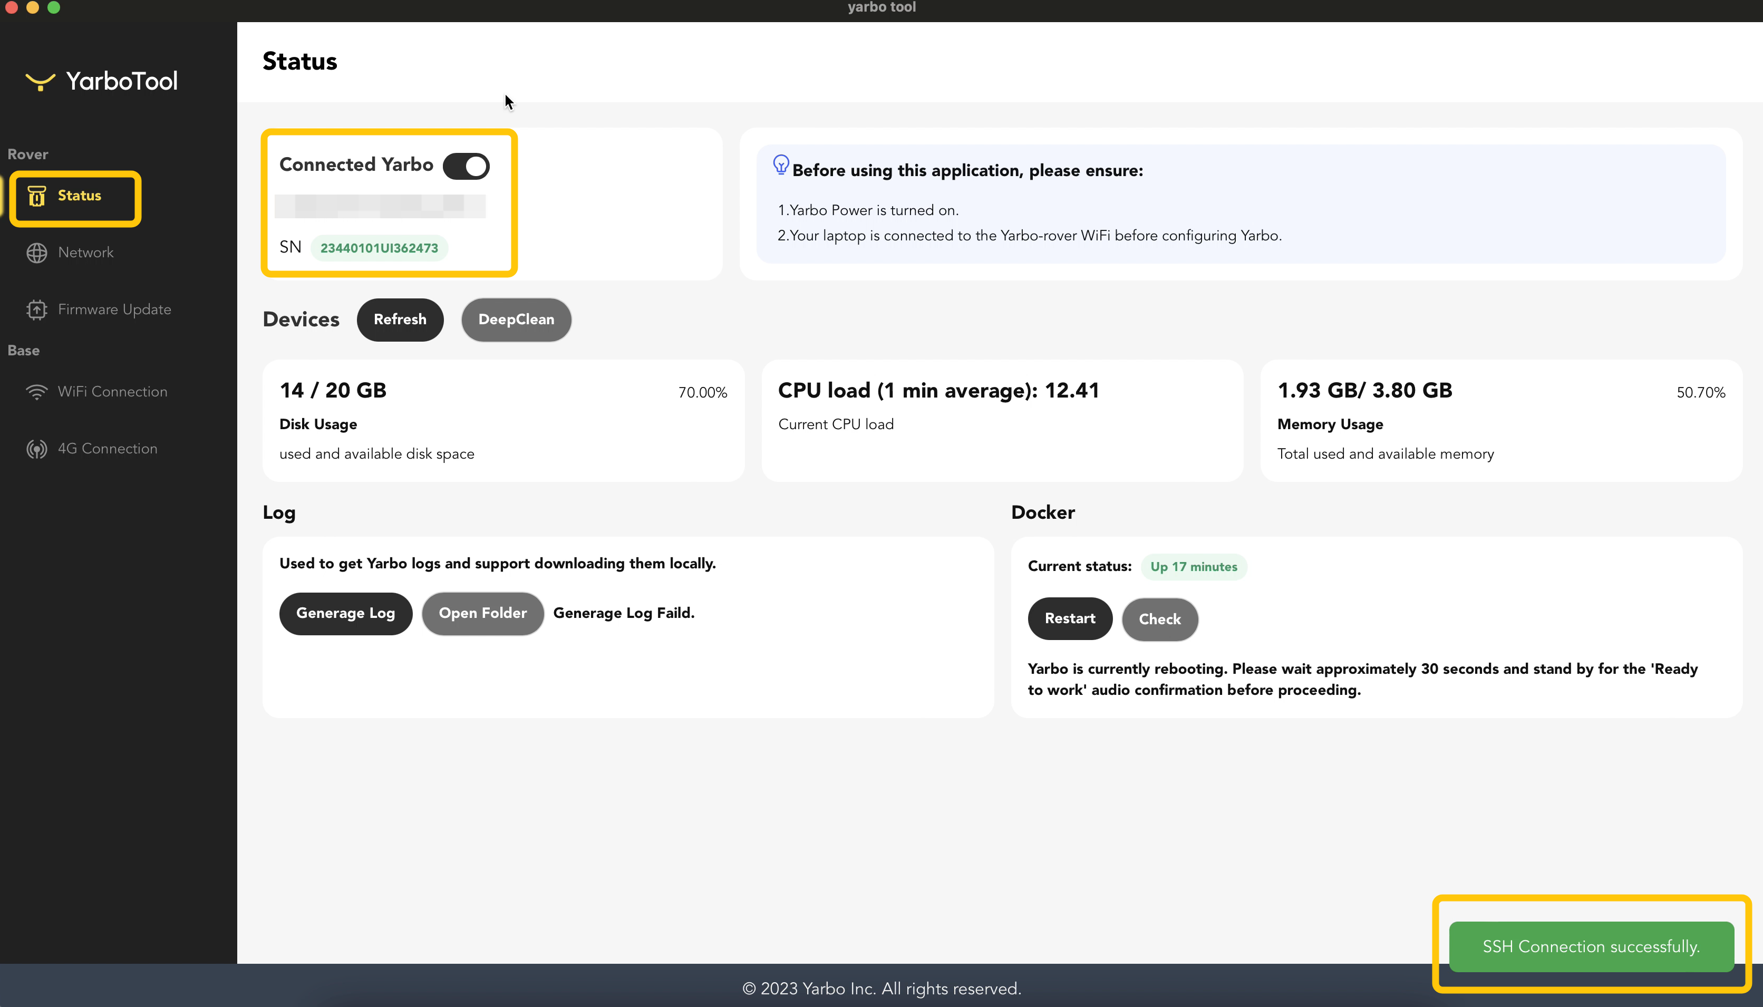
Task: Click the DeepClean button
Action: click(x=516, y=319)
